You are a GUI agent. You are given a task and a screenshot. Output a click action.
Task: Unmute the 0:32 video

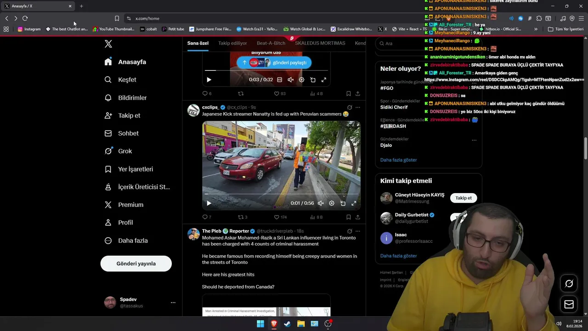point(291,80)
